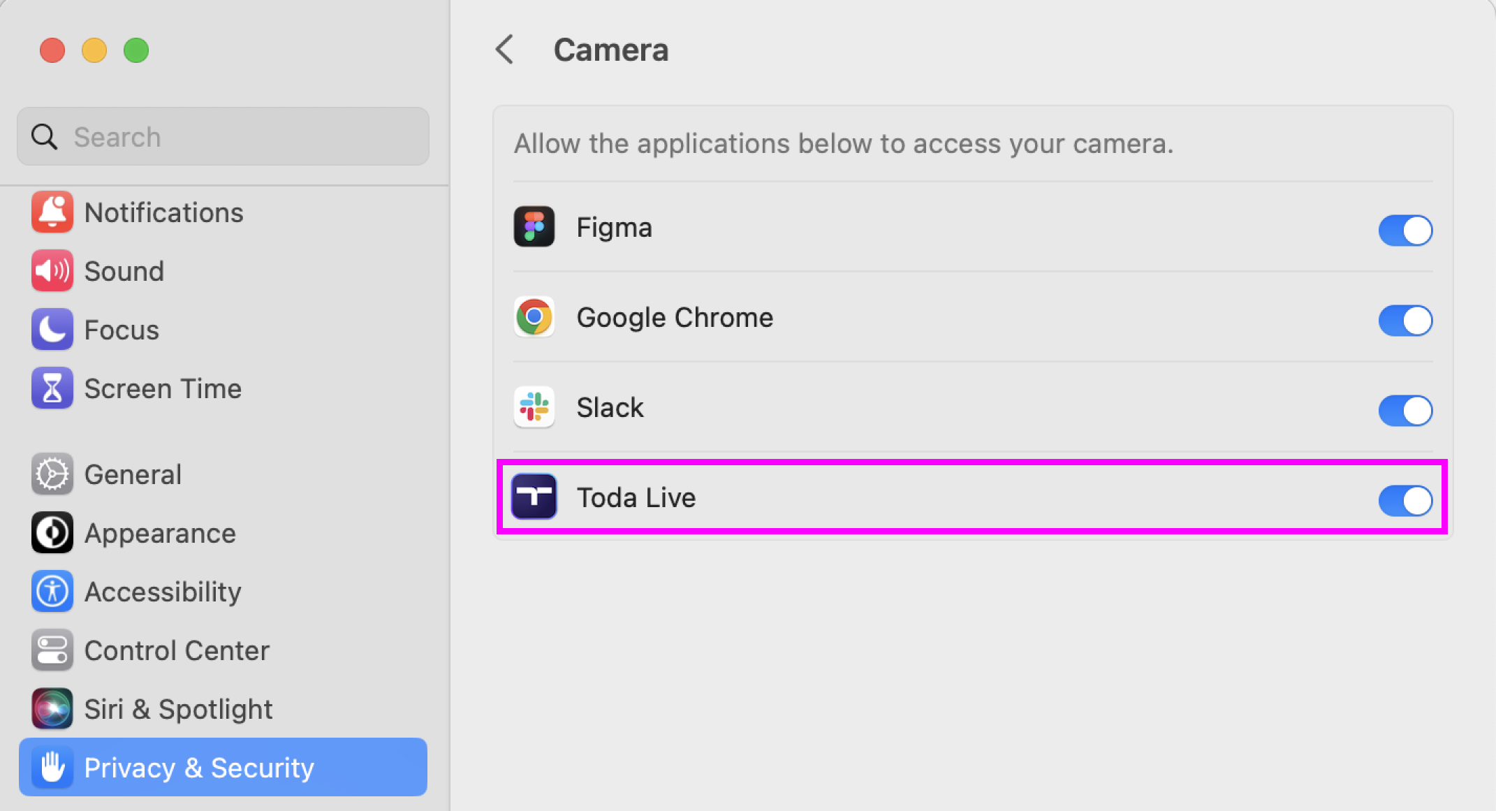Open Notifications bell icon in sidebar
Image resolution: width=1496 pixels, height=811 pixels.
(52, 212)
